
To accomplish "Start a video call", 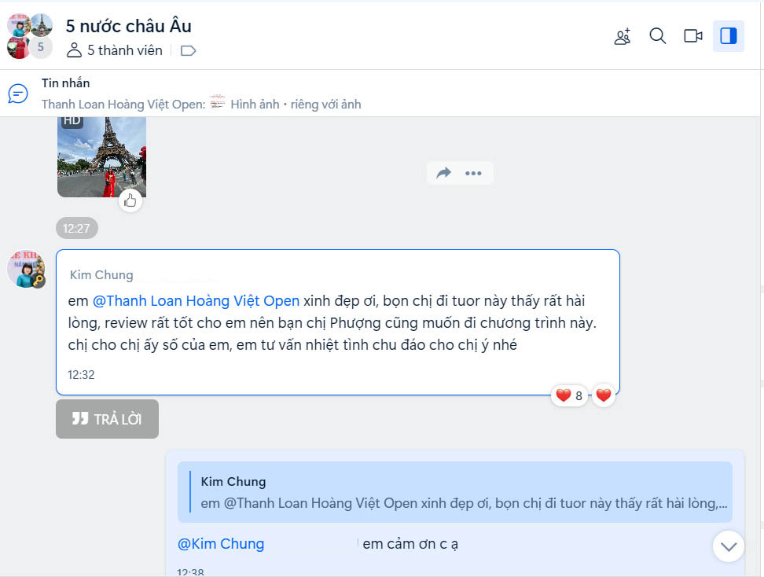I will pos(692,36).
